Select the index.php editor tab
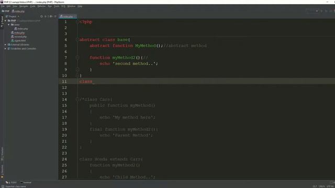This screenshot has width=335, height=188. click(68, 16)
